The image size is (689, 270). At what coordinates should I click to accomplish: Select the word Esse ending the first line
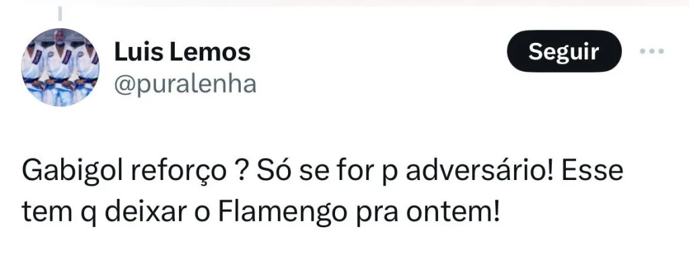(592, 170)
